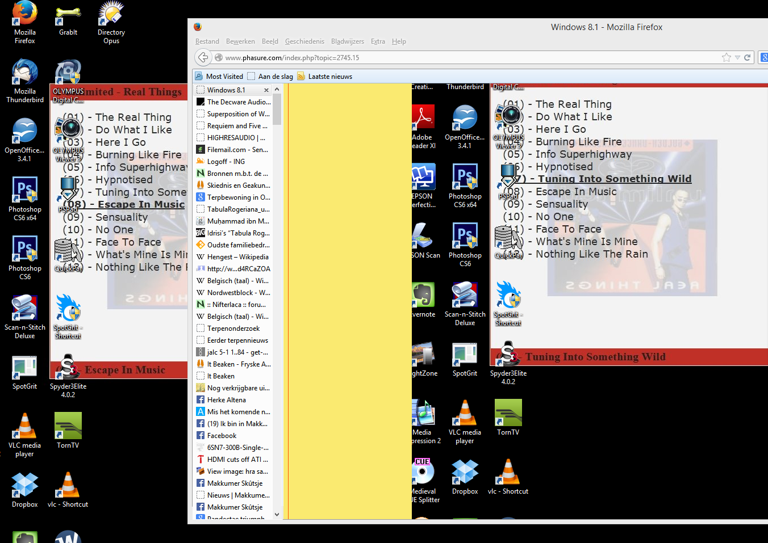Close the Windows 8.1 tab
This screenshot has height=543, width=768.
266,90
